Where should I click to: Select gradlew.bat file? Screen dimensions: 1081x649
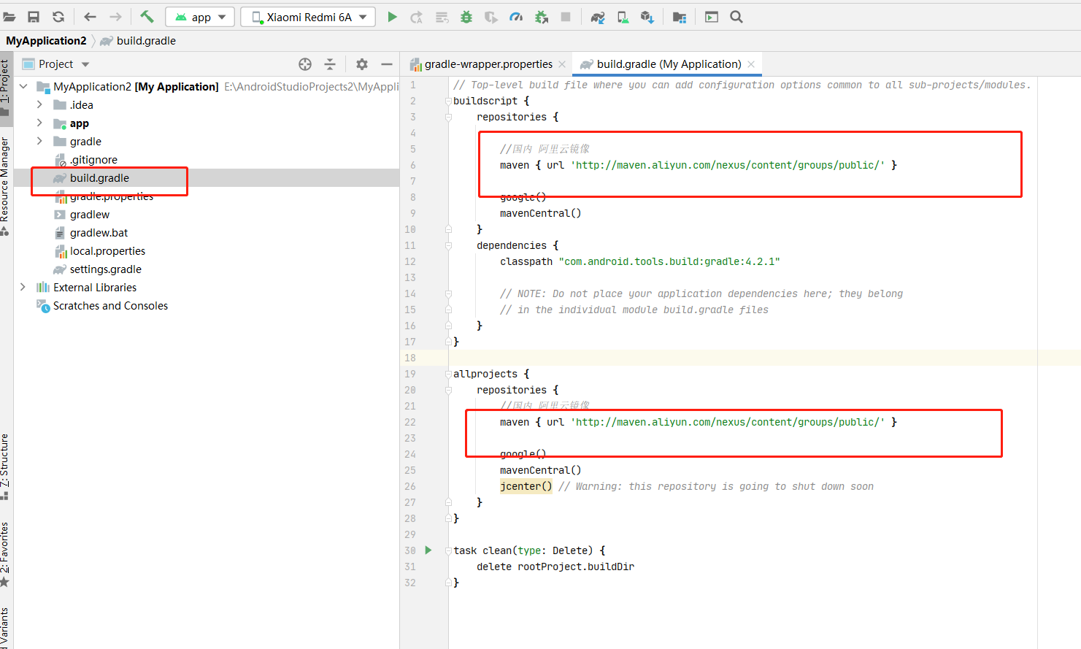pos(99,233)
